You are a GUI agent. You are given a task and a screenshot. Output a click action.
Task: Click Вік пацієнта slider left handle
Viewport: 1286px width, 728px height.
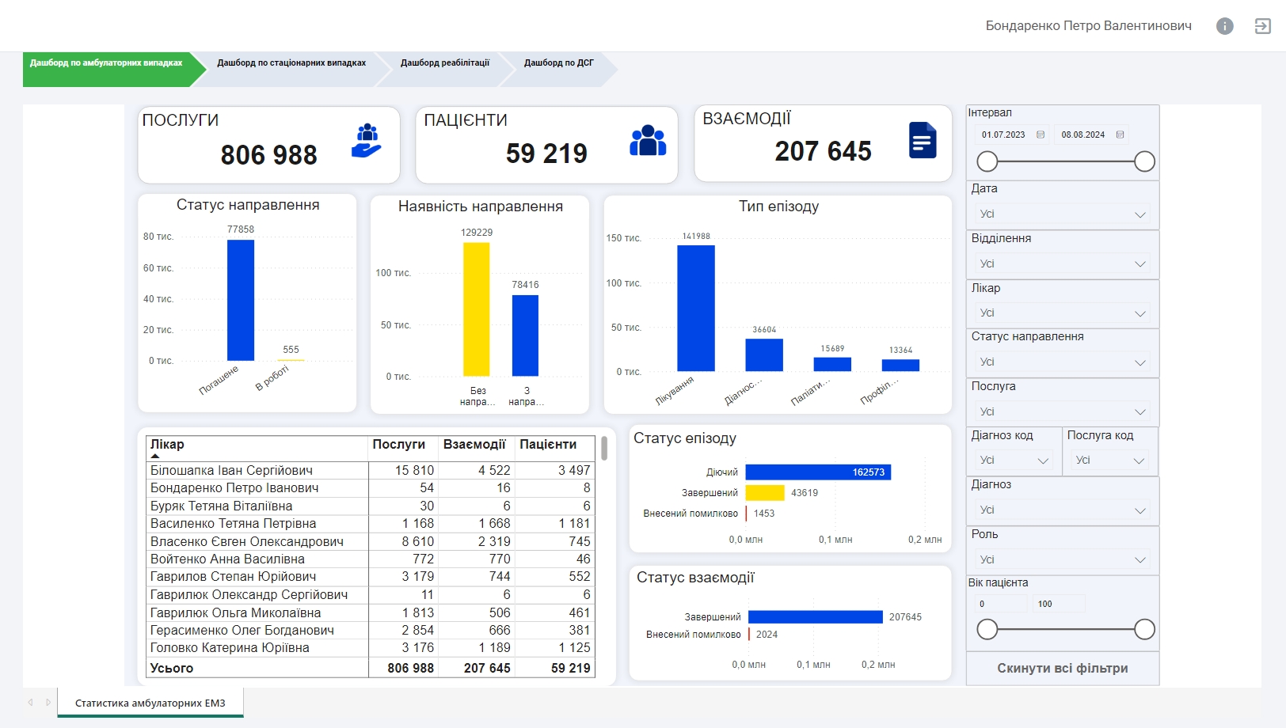[x=987, y=629]
